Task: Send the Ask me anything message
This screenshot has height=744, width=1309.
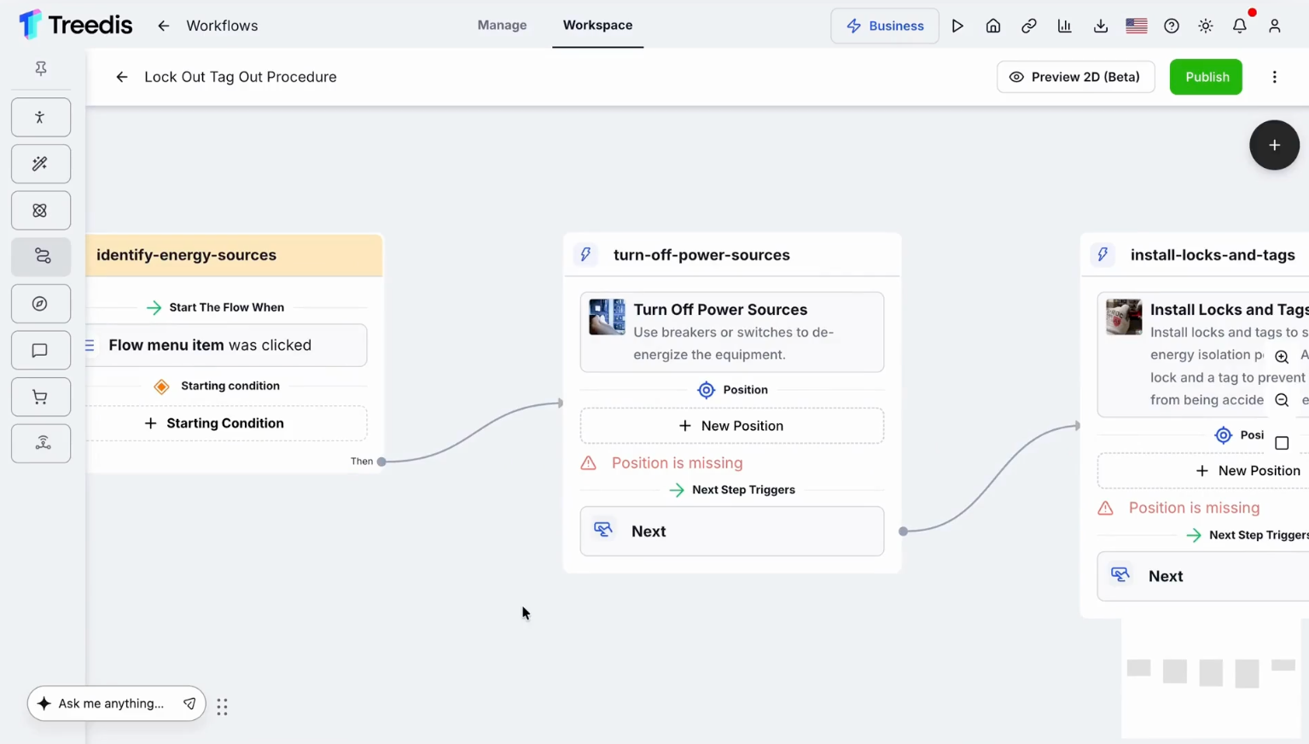Action: [189, 704]
